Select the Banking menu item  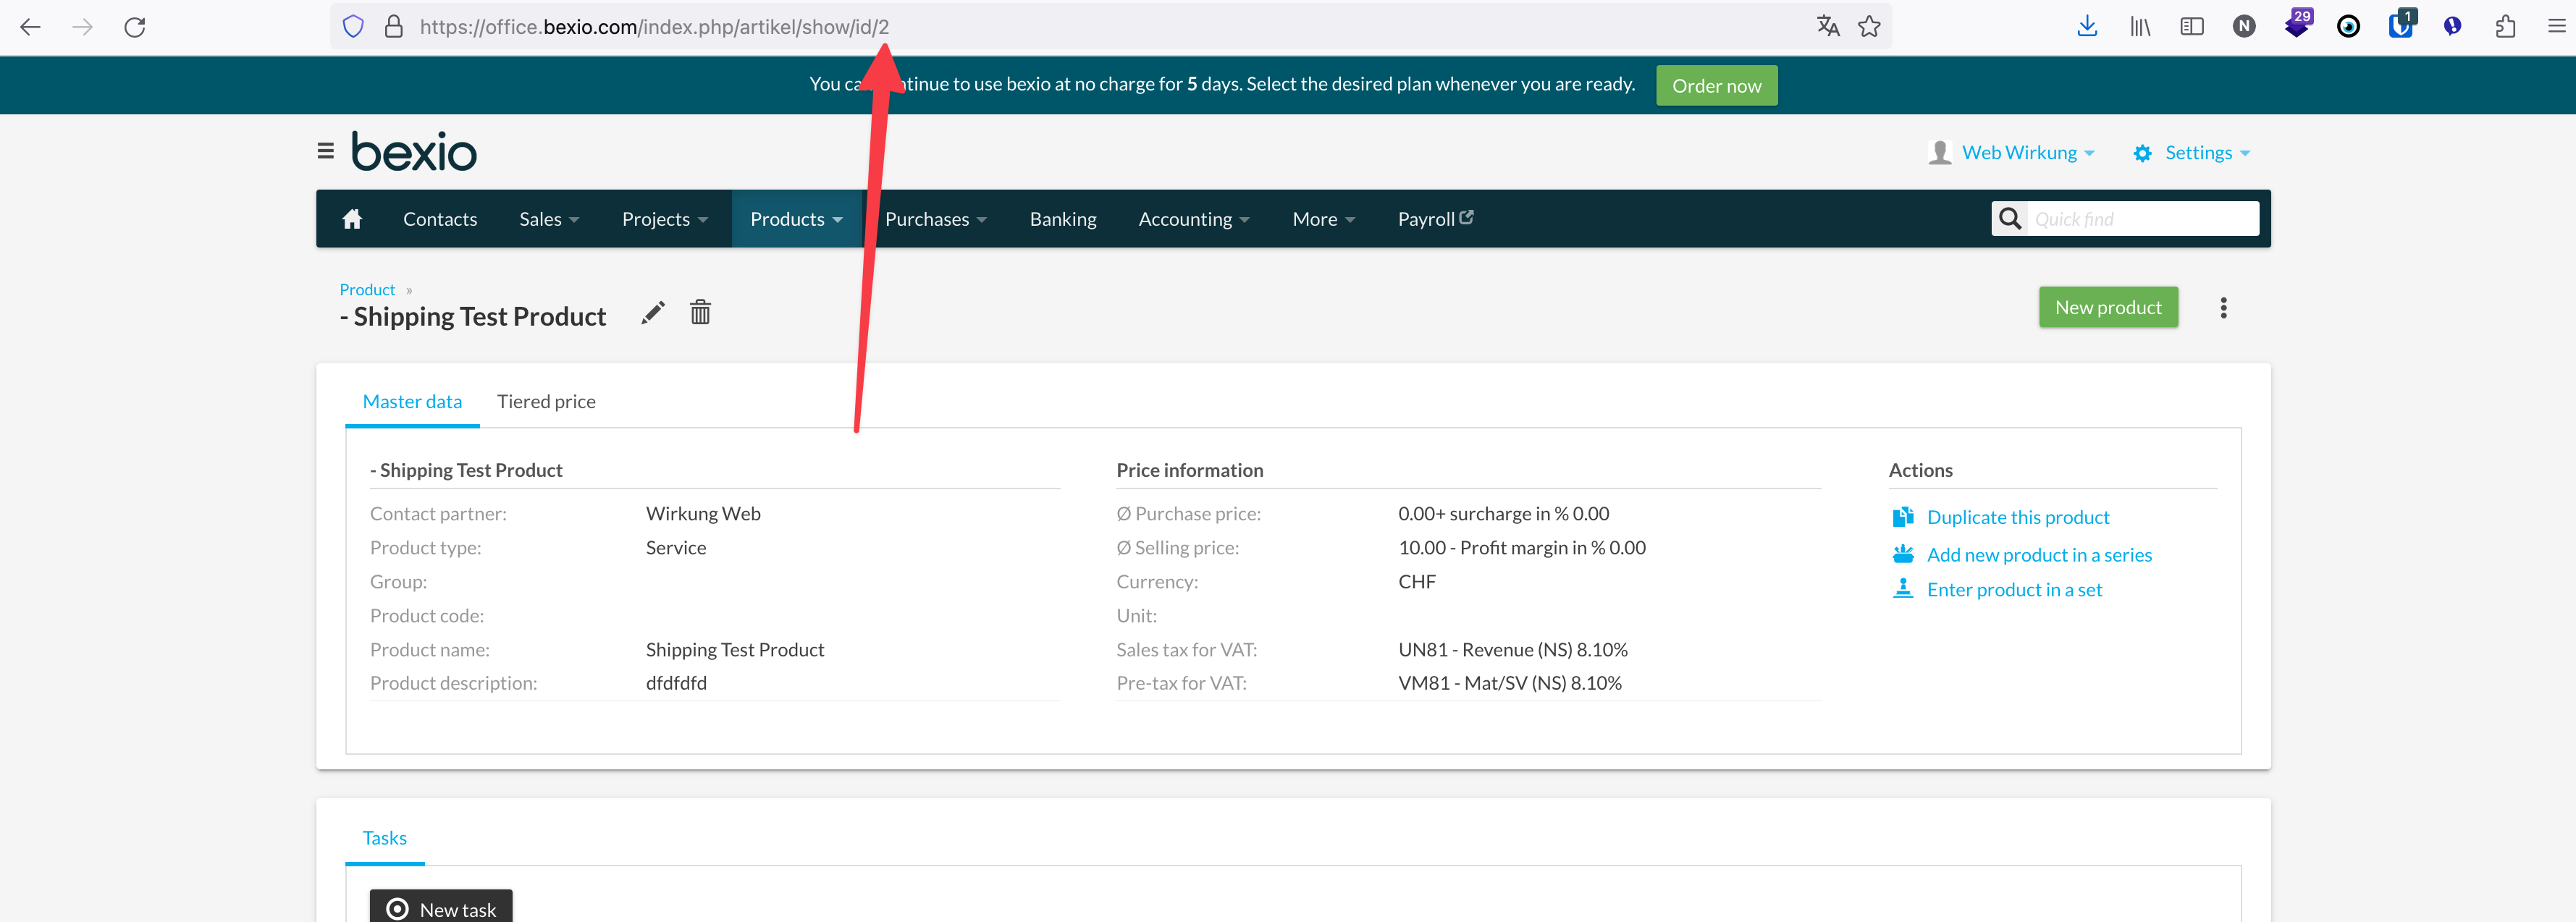(x=1063, y=218)
